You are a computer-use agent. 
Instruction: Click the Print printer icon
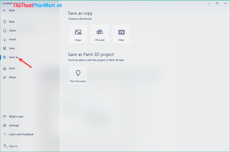click(5, 69)
